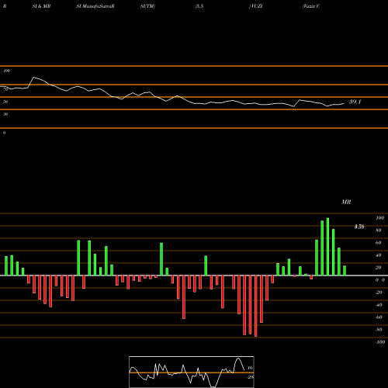388x388 pixels.
Task: Click the 30 label on the RSI axis
Action: coord(5,114)
